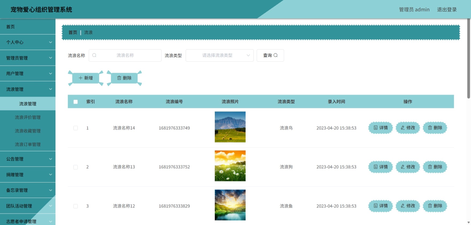Check the row 2 checkbox for 流浪名称13
The image size is (471, 225).
(76, 167)
